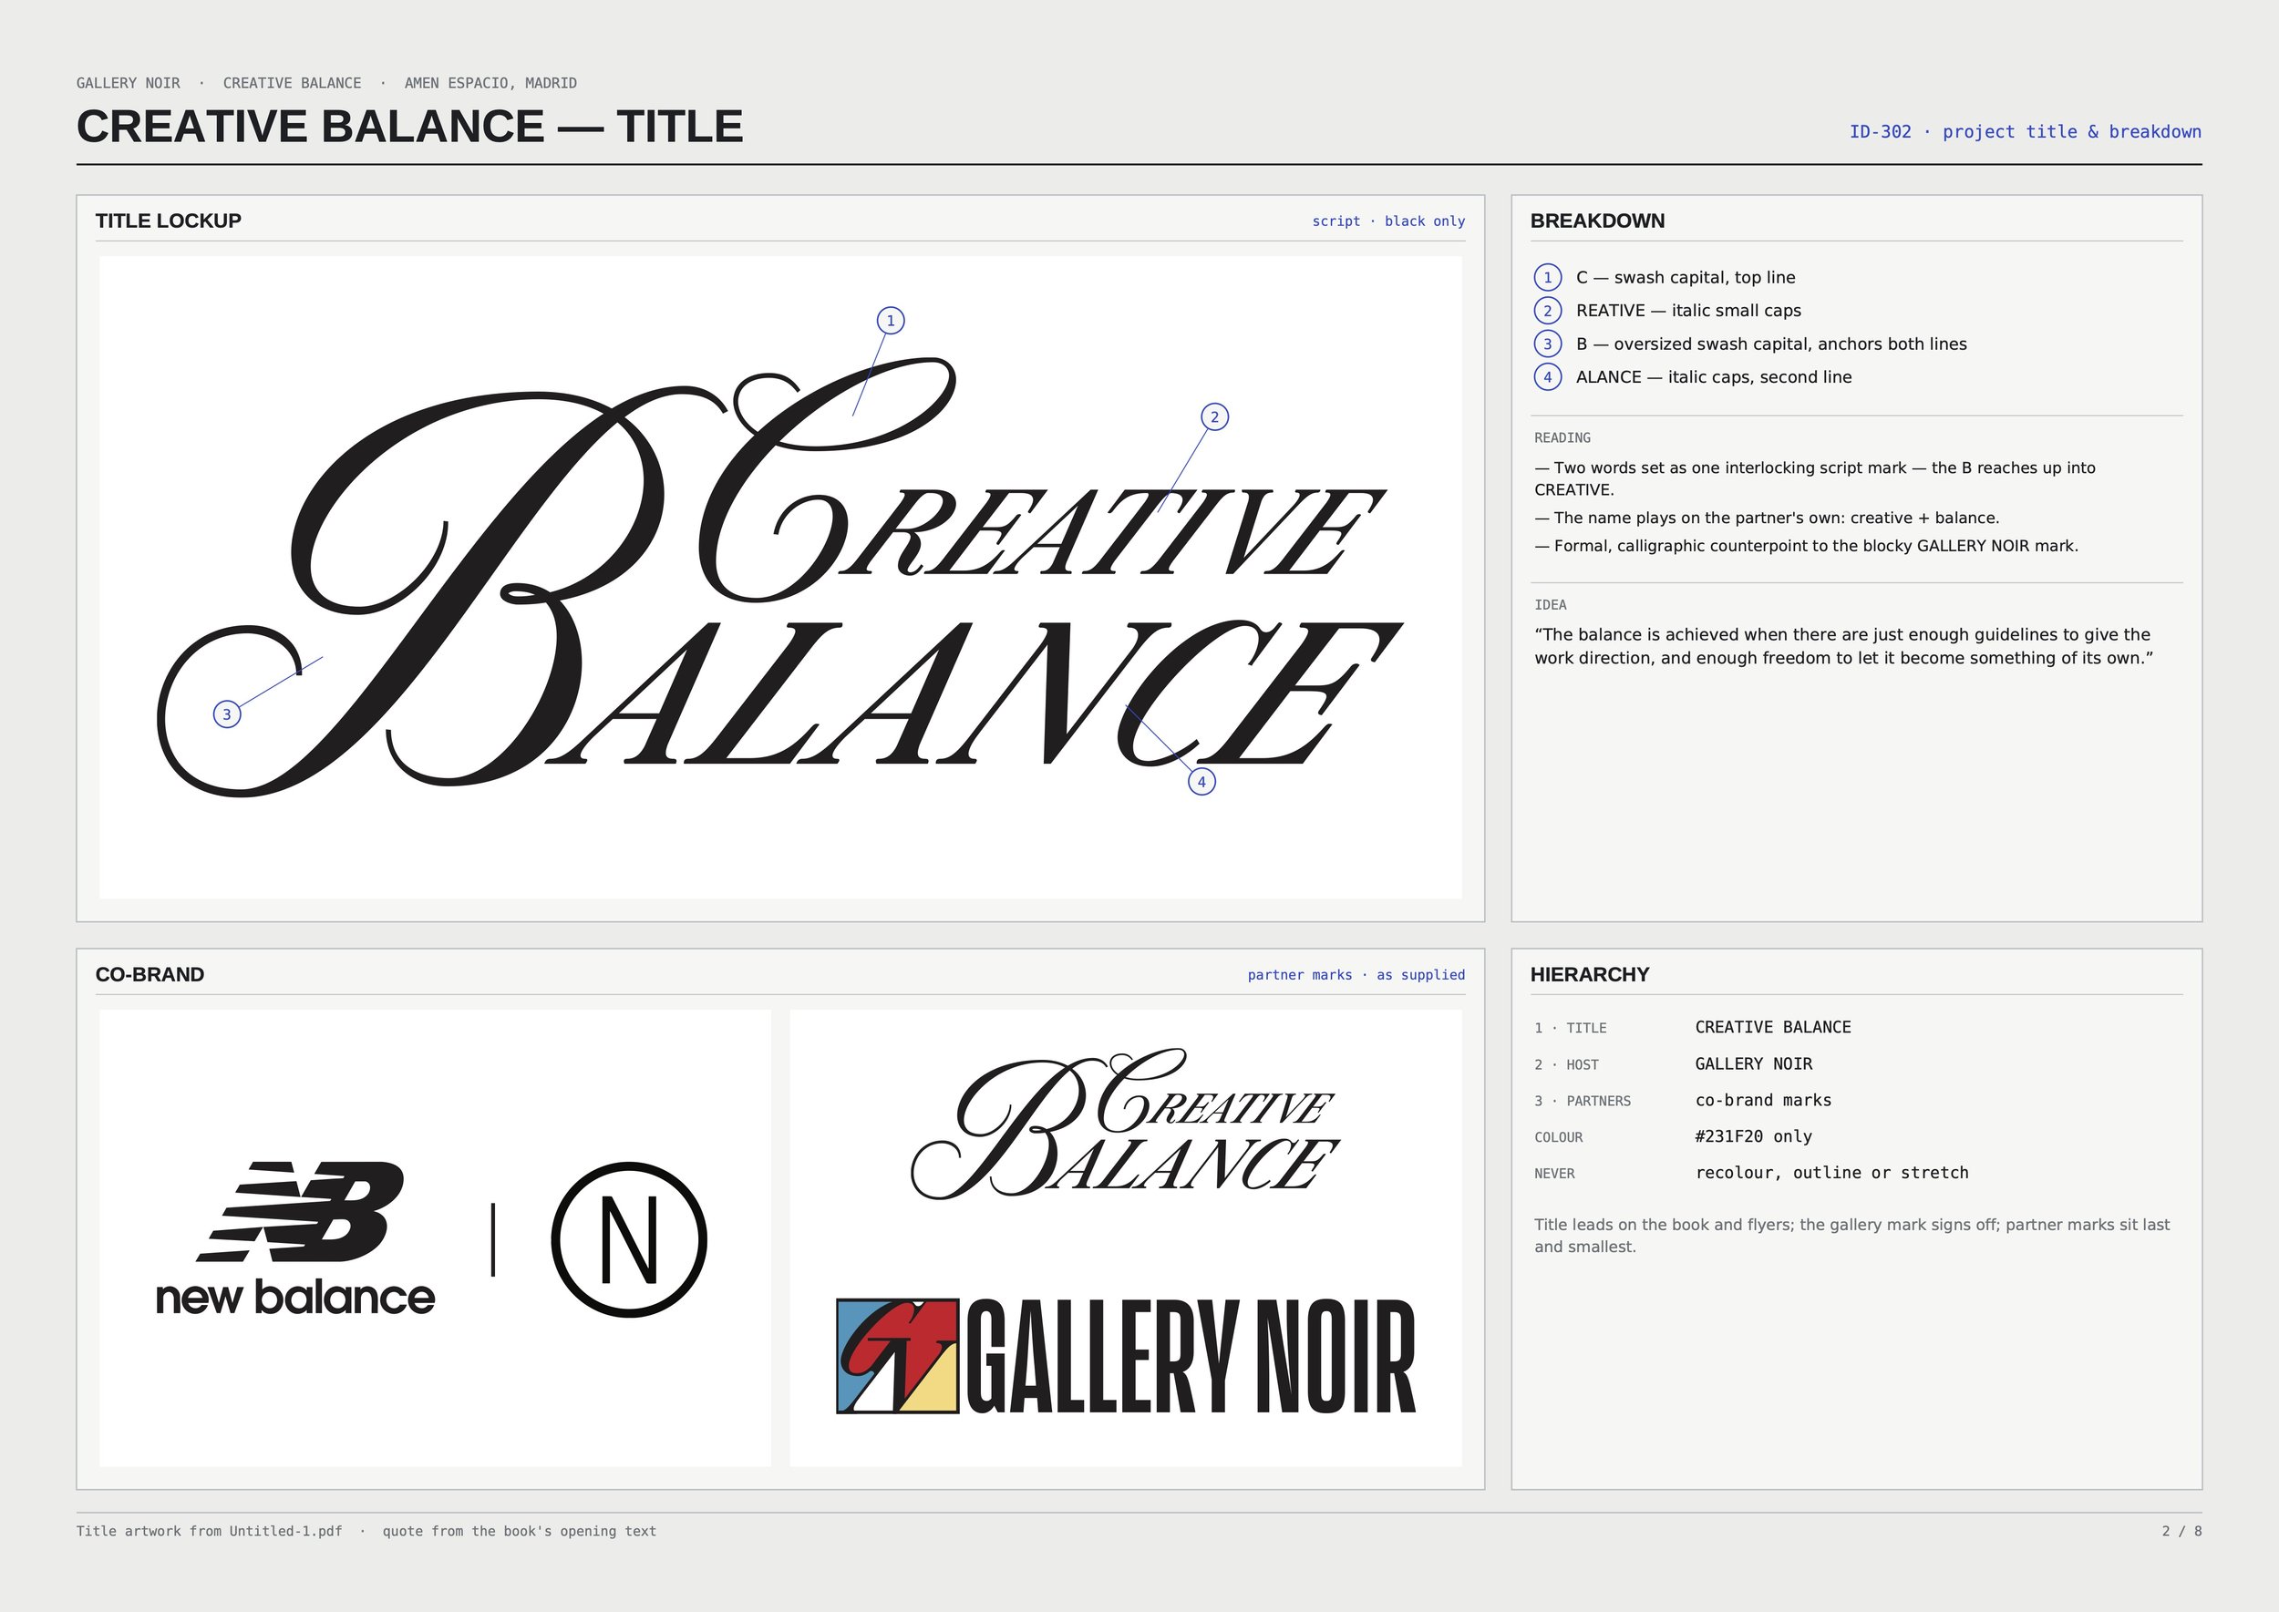The image size is (2279, 1612).
Task: Click the HIERARCHY panel heading
Action: click(1589, 975)
